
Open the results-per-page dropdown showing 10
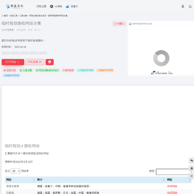click(x=15, y=171)
